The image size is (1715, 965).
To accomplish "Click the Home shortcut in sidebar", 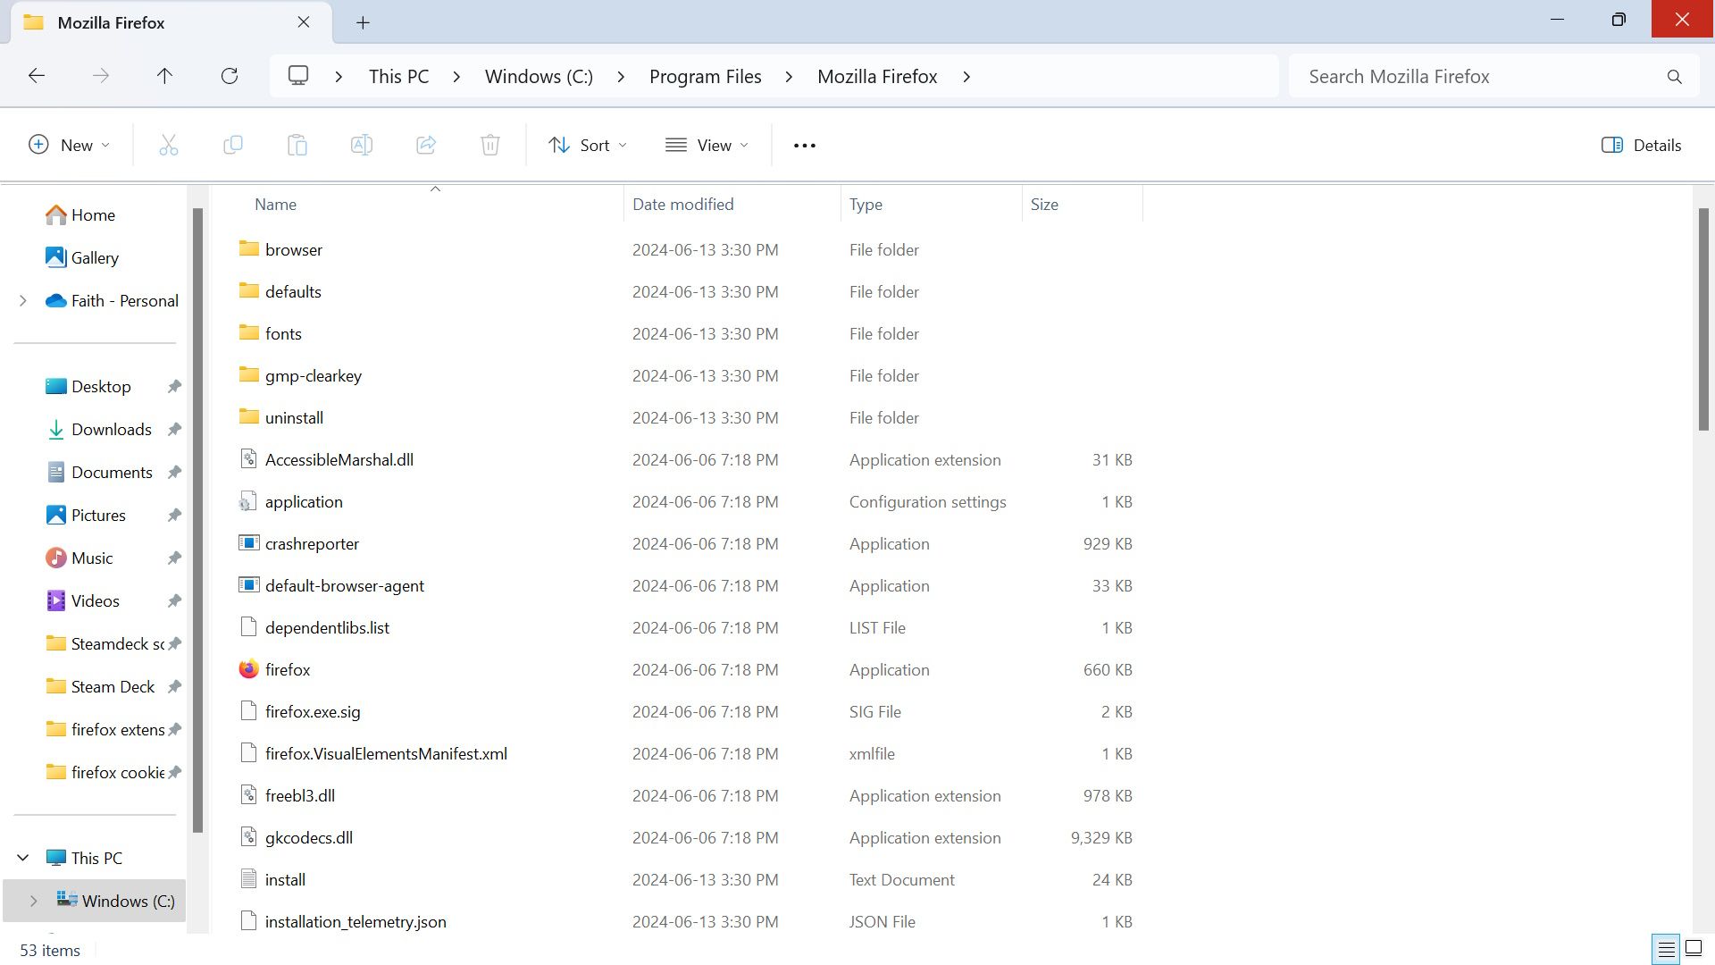I will pos(93,214).
